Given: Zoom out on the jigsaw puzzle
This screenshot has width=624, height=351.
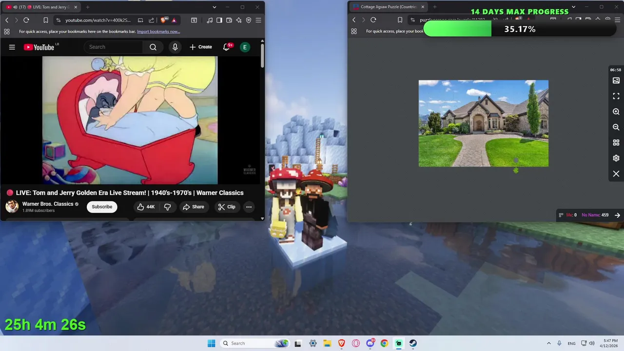Looking at the screenshot, I should coord(616,127).
